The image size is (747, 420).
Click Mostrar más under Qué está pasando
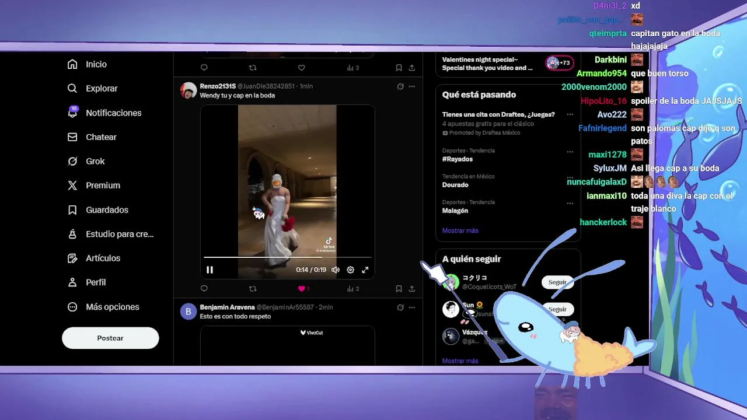tap(460, 231)
